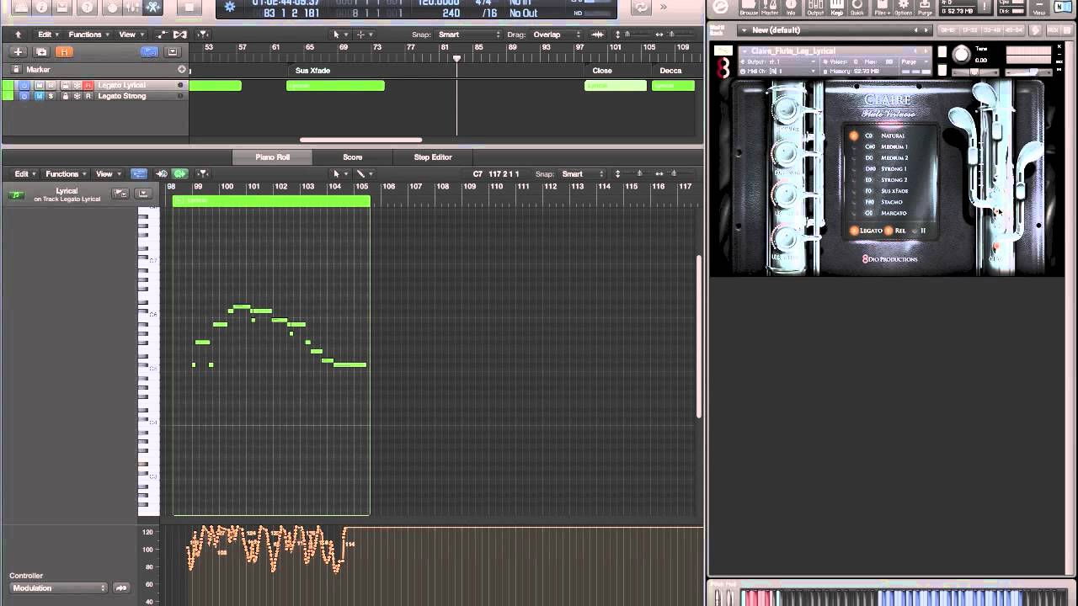Screen dimensions: 1078x606
Task: Open the Tracks area Functions menu
Action: pyautogui.click(x=89, y=35)
